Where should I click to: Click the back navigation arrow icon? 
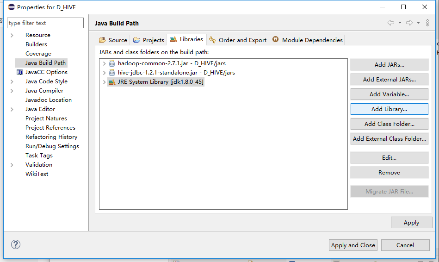(x=391, y=23)
